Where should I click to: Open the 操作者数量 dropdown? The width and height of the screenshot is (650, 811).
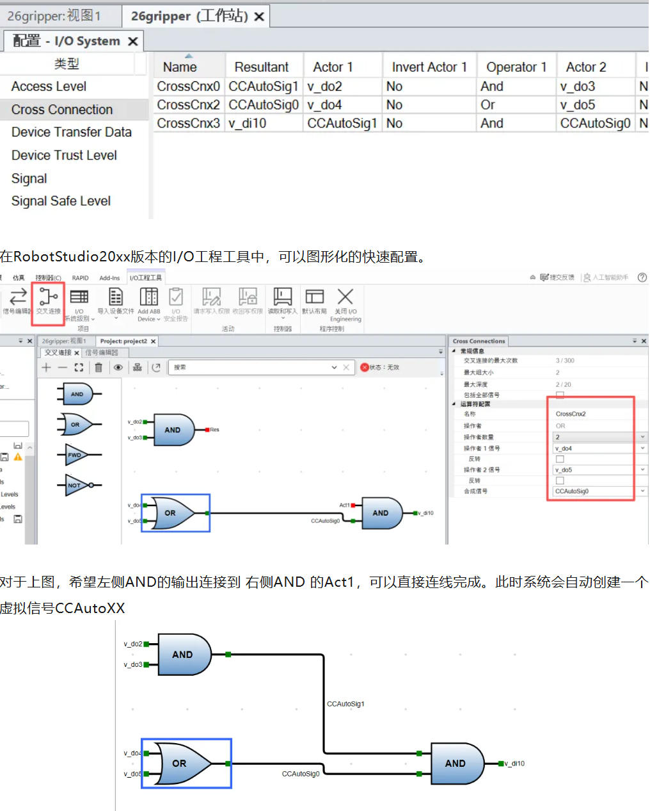tap(642, 437)
